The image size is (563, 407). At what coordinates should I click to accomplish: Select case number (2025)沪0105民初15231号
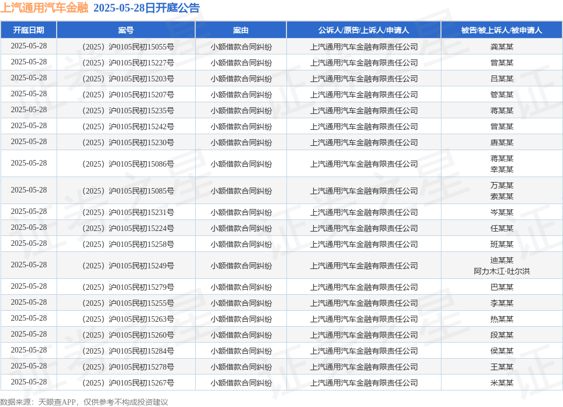tap(128, 213)
